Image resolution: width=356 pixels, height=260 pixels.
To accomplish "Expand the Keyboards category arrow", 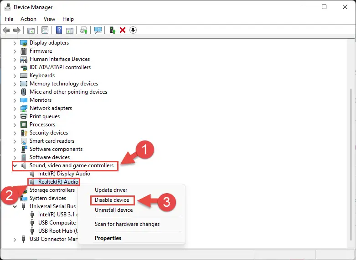I will pyautogui.click(x=15, y=75).
